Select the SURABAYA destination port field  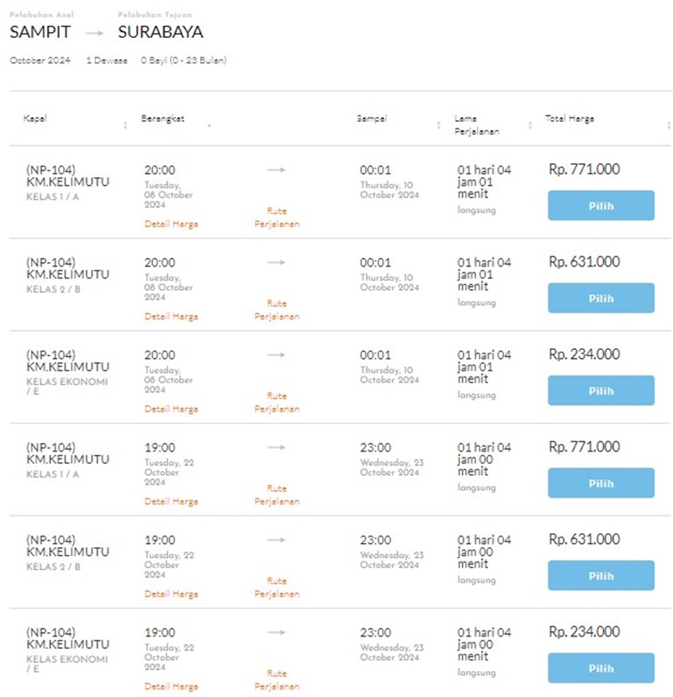159,33
